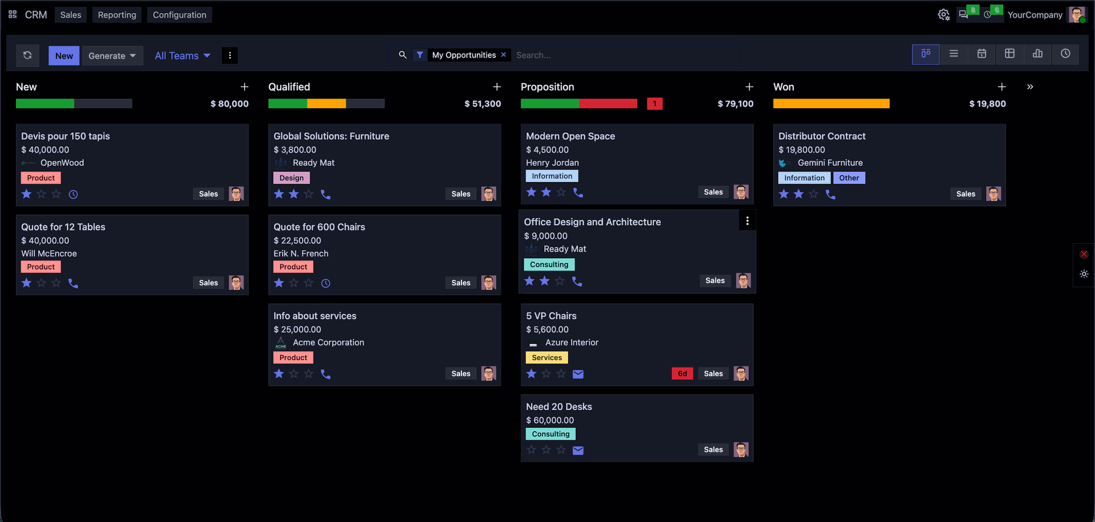Set first priority star on Need 20 Desks
The width and height of the screenshot is (1095, 522).
(x=532, y=450)
